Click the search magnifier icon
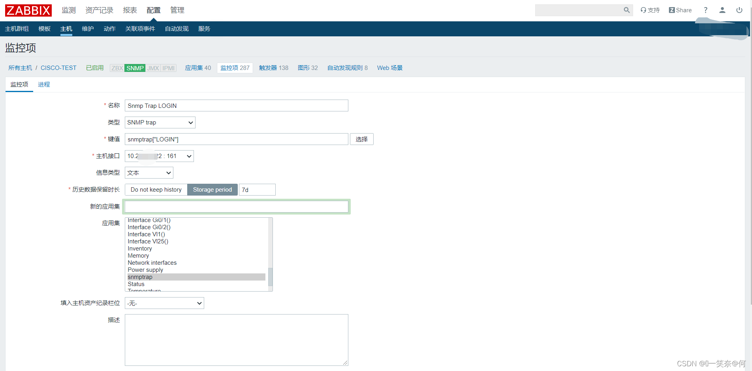This screenshot has width=752, height=371. 626,10
